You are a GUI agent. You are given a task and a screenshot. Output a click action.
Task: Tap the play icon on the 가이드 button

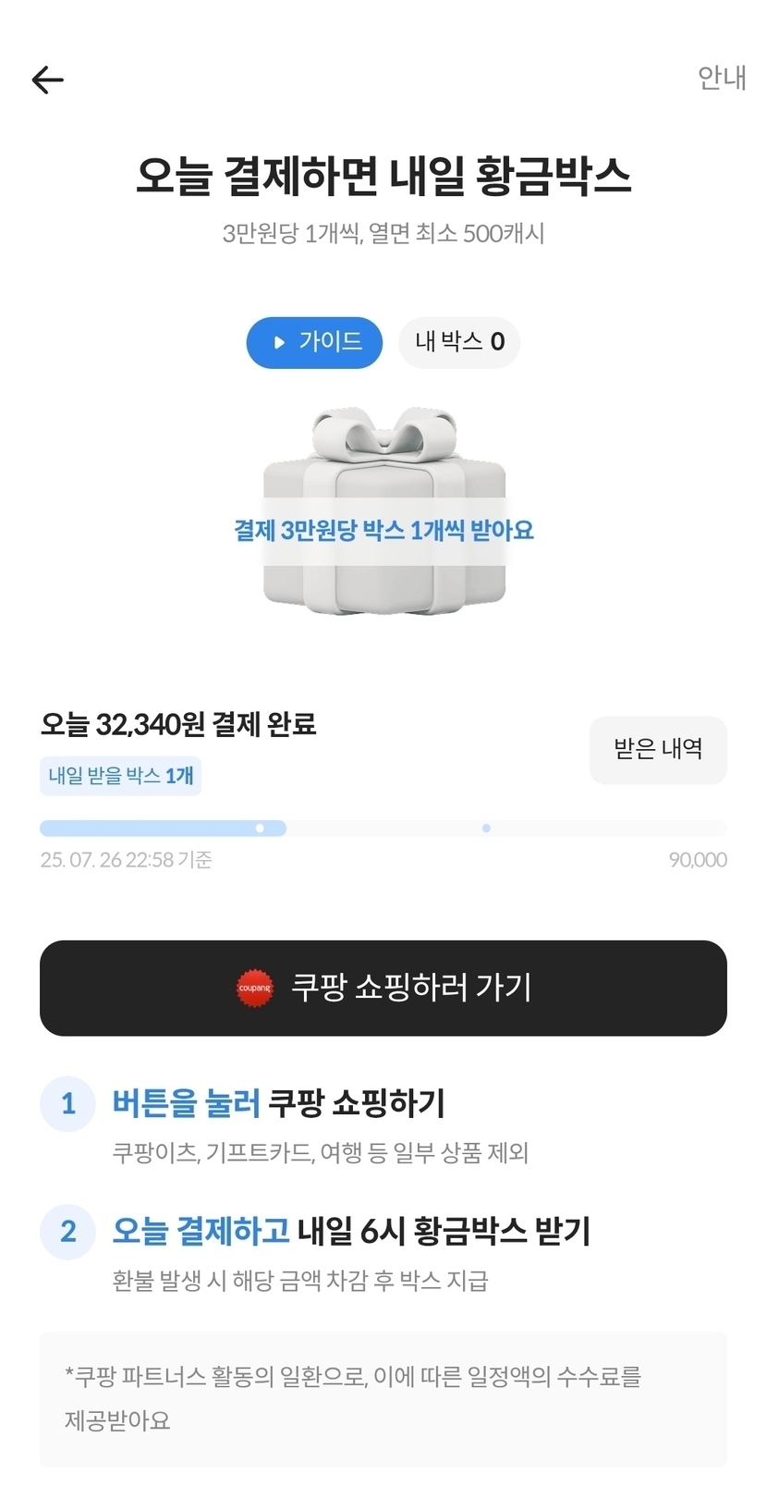(280, 343)
